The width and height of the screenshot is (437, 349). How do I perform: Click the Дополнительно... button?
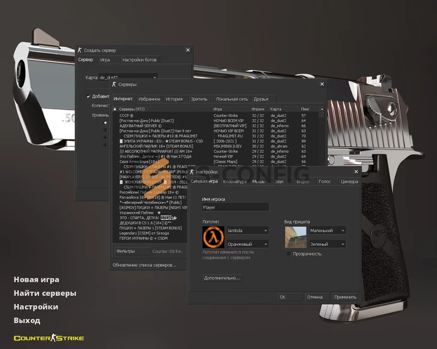[222, 278]
